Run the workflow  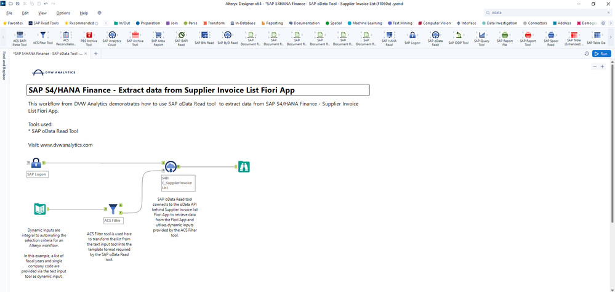[x=601, y=54]
